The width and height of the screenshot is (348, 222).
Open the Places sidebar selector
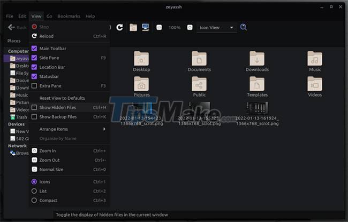[x=14, y=41]
